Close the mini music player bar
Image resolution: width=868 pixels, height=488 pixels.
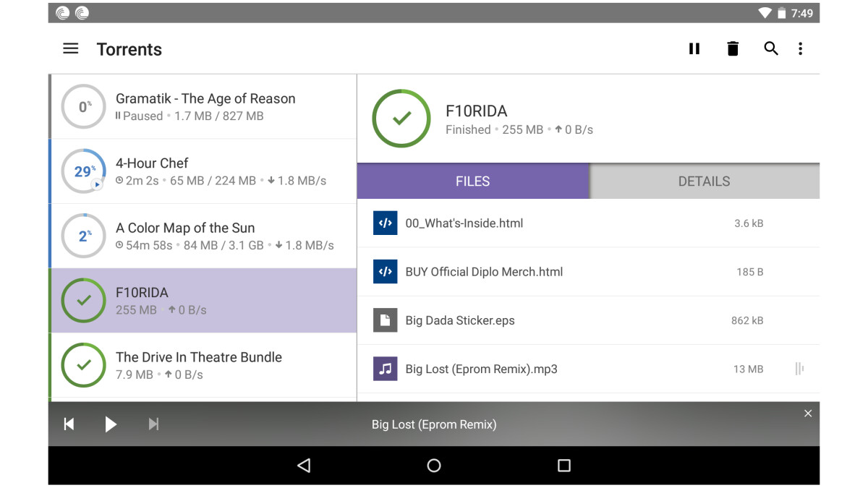pyautogui.click(x=808, y=414)
